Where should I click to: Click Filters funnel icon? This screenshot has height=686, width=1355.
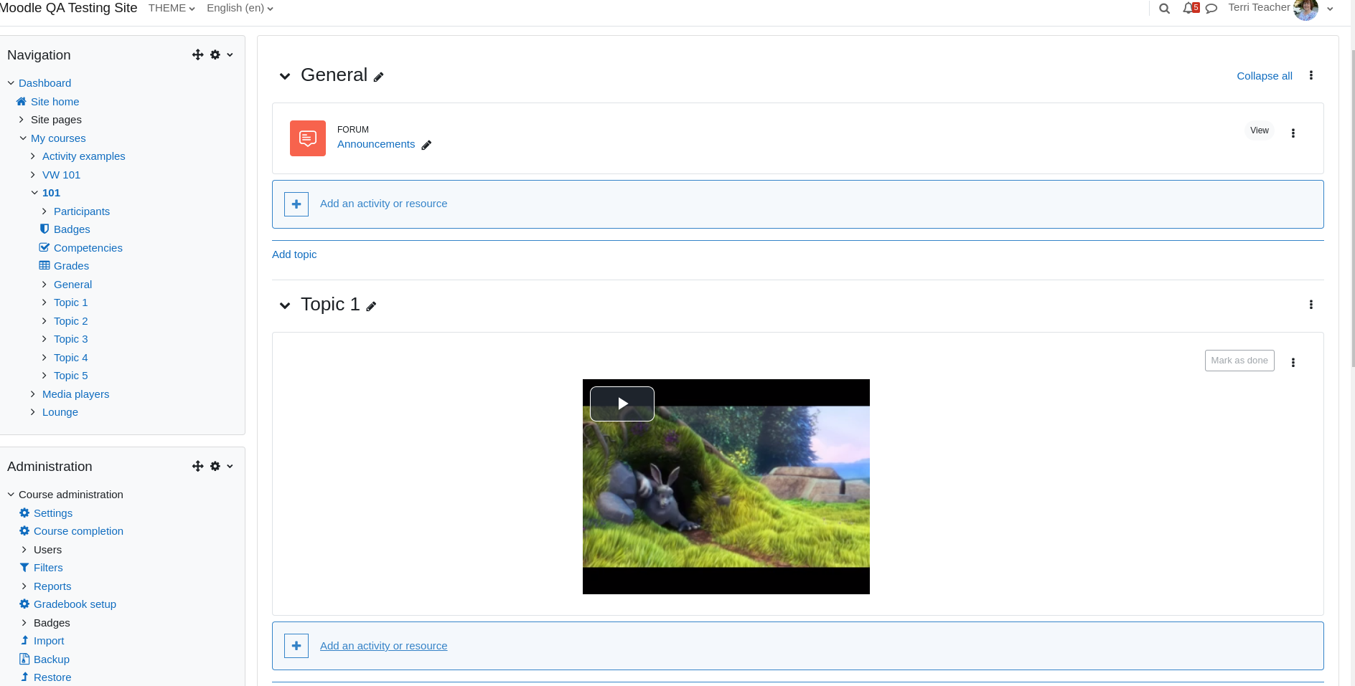tap(24, 567)
